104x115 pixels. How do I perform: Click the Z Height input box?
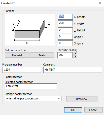(65, 30)
